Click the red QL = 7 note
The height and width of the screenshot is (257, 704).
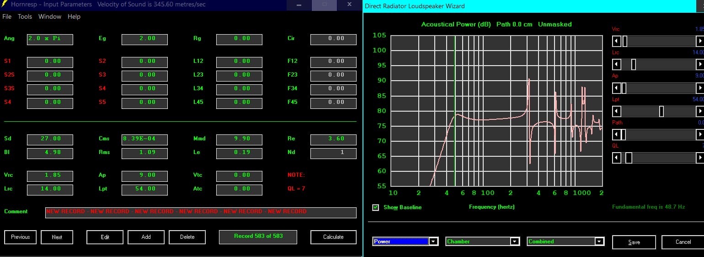coord(296,189)
